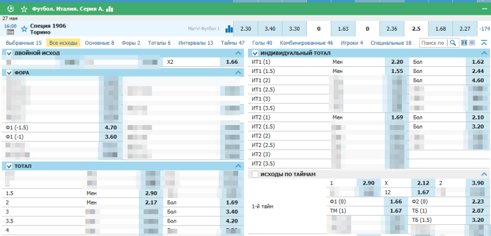This screenshot has width=491, height=236.
Task: Click the -174 more markets counter
Action: click(x=484, y=29)
